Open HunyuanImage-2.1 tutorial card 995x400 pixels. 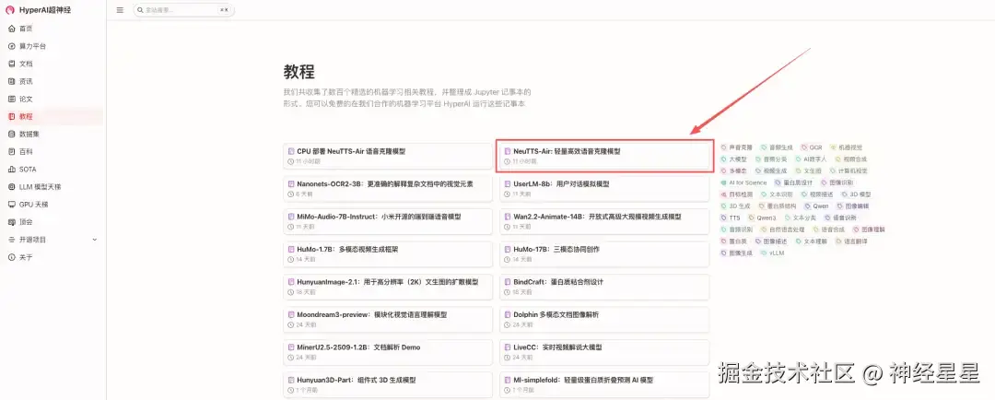388,287
